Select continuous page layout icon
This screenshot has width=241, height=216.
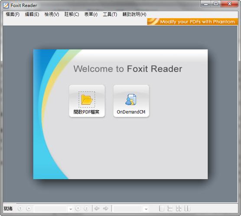(170, 209)
